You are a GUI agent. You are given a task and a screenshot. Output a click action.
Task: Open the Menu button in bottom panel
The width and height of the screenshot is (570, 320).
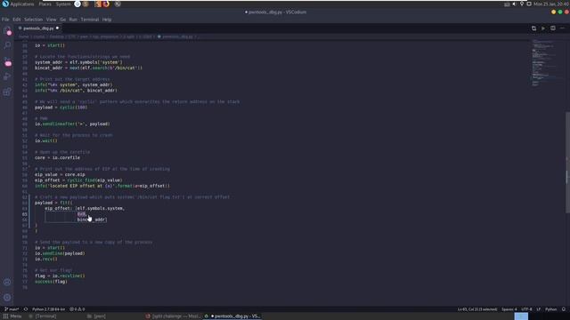pos(12,316)
